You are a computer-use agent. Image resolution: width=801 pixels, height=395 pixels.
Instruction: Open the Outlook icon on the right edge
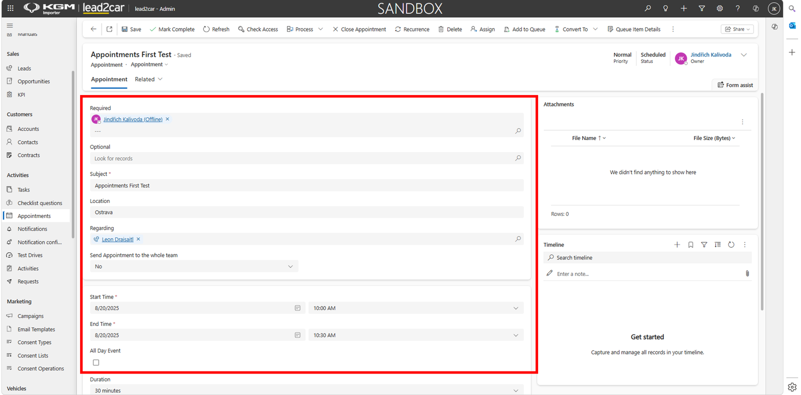(x=792, y=25)
